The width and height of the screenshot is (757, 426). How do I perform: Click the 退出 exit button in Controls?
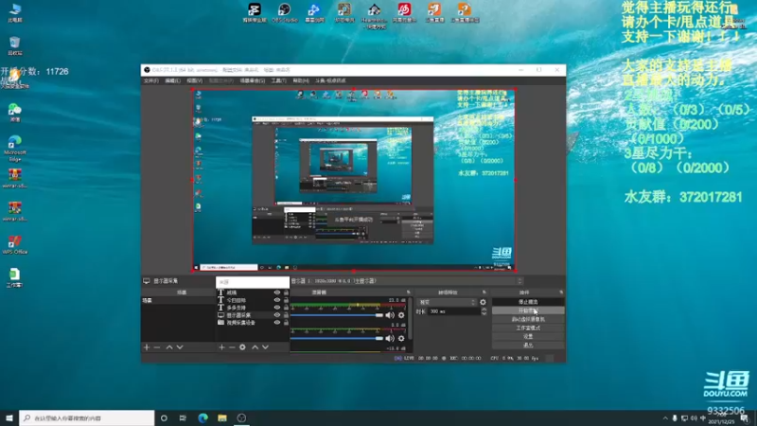[x=528, y=345]
